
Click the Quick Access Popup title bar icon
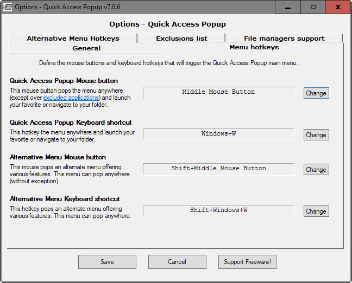pos(8,7)
